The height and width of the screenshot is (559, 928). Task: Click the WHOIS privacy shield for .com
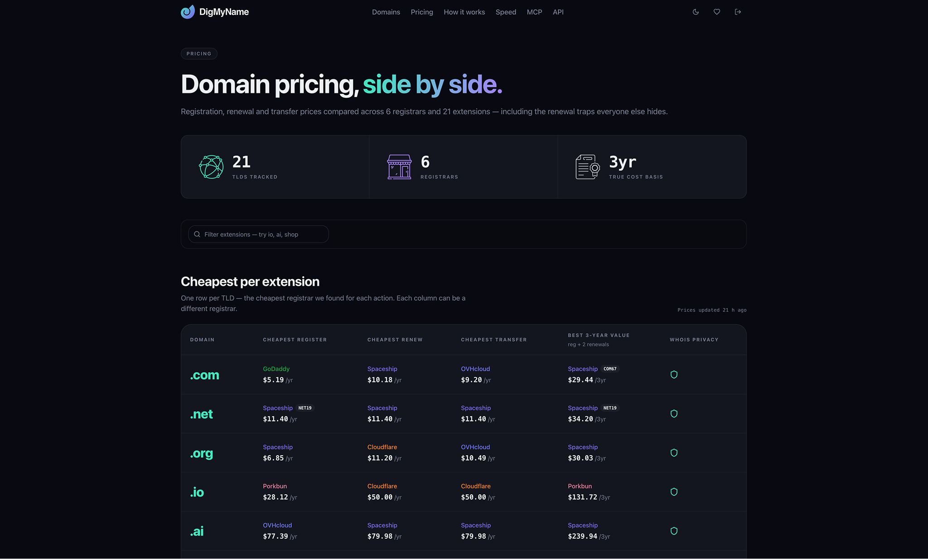point(674,375)
